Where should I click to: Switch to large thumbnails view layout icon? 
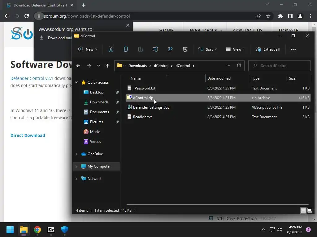point(310,210)
